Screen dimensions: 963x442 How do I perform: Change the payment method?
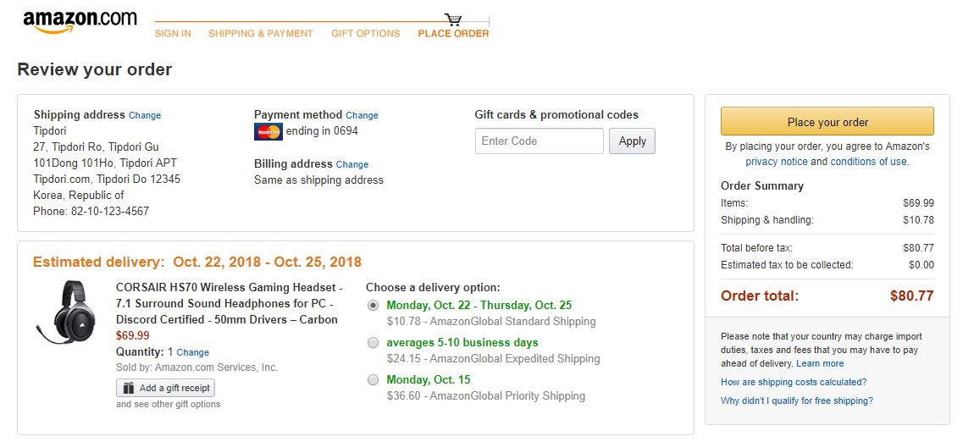[362, 115]
